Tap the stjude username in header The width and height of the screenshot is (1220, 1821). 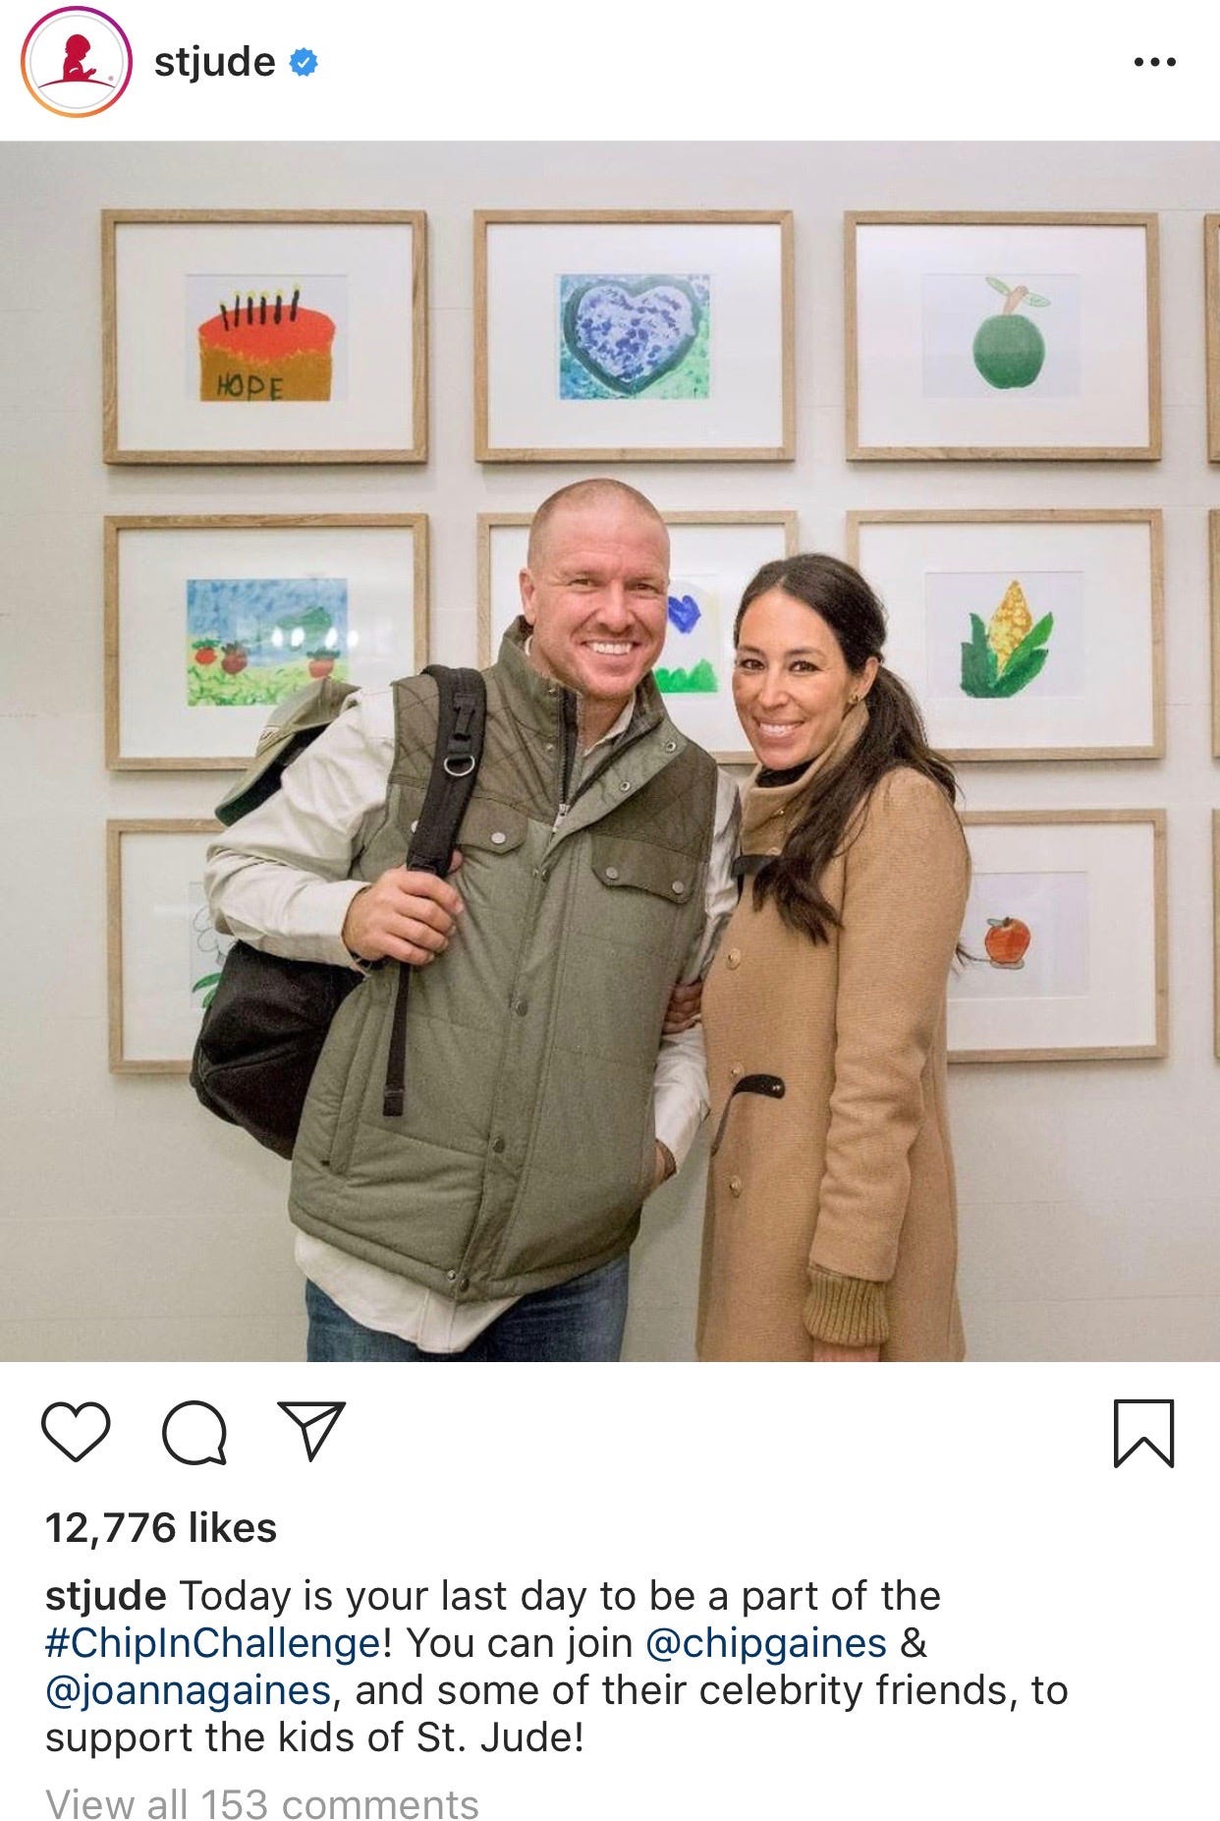[214, 62]
